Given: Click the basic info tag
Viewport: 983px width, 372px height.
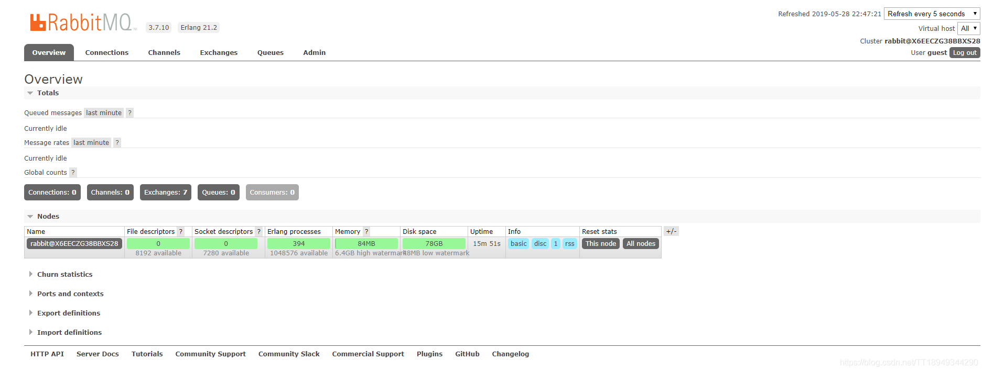Looking at the screenshot, I should (518, 244).
